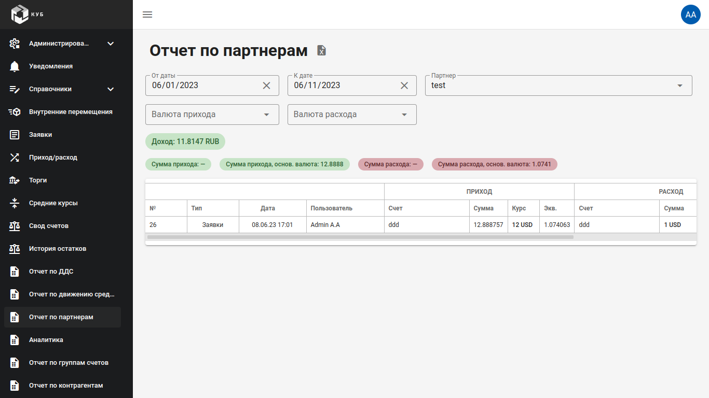Expand the Справочники chevron
This screenshot has height=398, width=709.
pos(111,89)
